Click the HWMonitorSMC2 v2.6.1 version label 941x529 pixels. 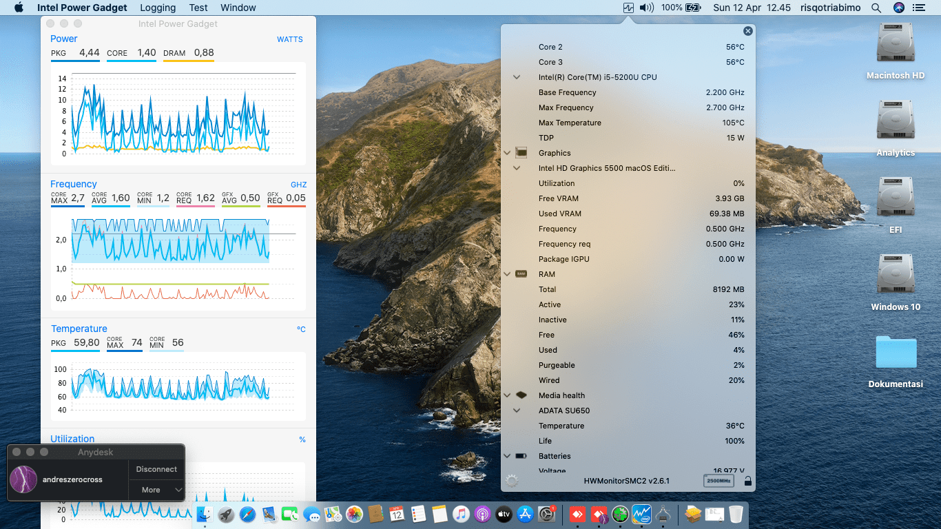click(x=627, y=481)
